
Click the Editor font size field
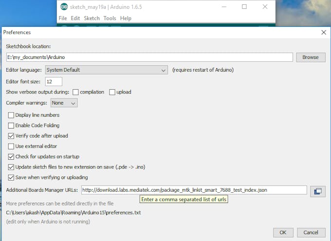pos(54,81)
